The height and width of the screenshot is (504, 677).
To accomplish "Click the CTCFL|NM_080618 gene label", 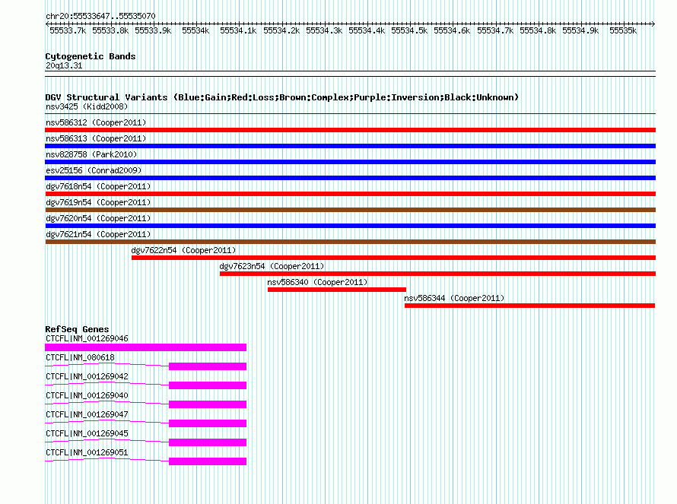I will (x=81, y=357).
